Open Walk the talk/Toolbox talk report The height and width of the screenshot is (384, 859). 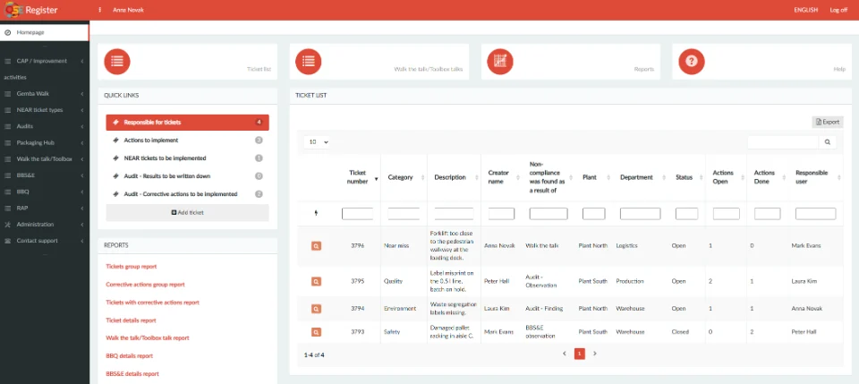(x=148, y=338)
